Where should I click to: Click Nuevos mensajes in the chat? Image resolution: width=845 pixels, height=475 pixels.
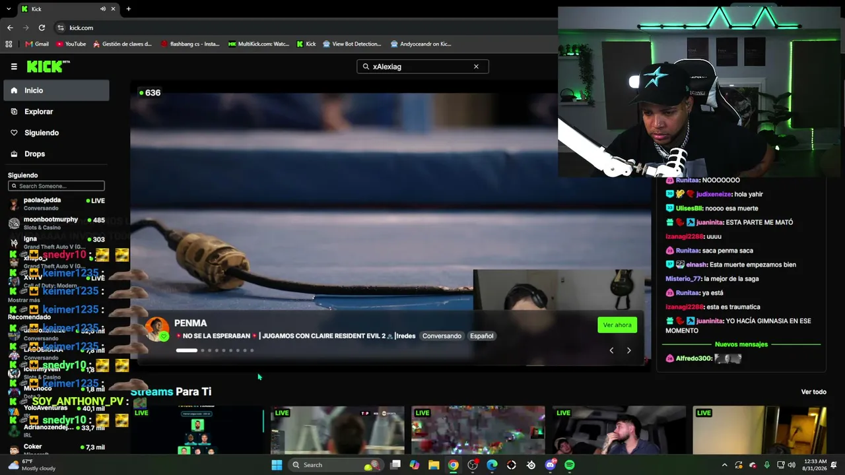coord(741,344)
